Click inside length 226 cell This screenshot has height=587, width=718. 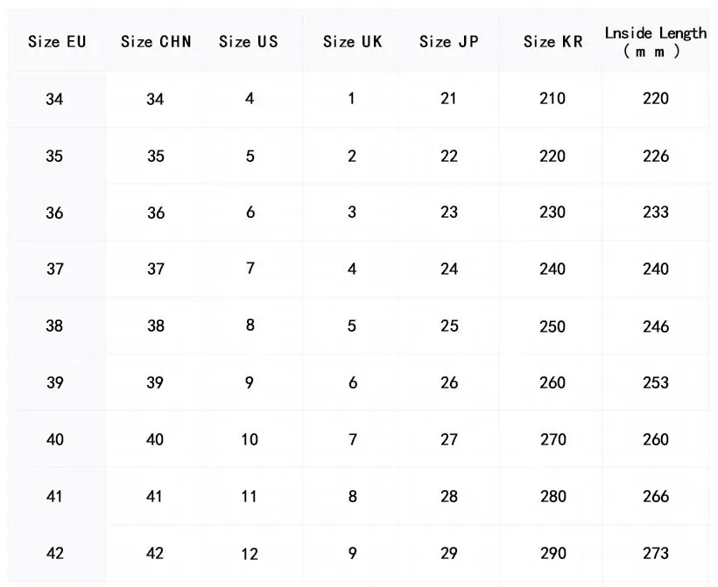point(655,156)
